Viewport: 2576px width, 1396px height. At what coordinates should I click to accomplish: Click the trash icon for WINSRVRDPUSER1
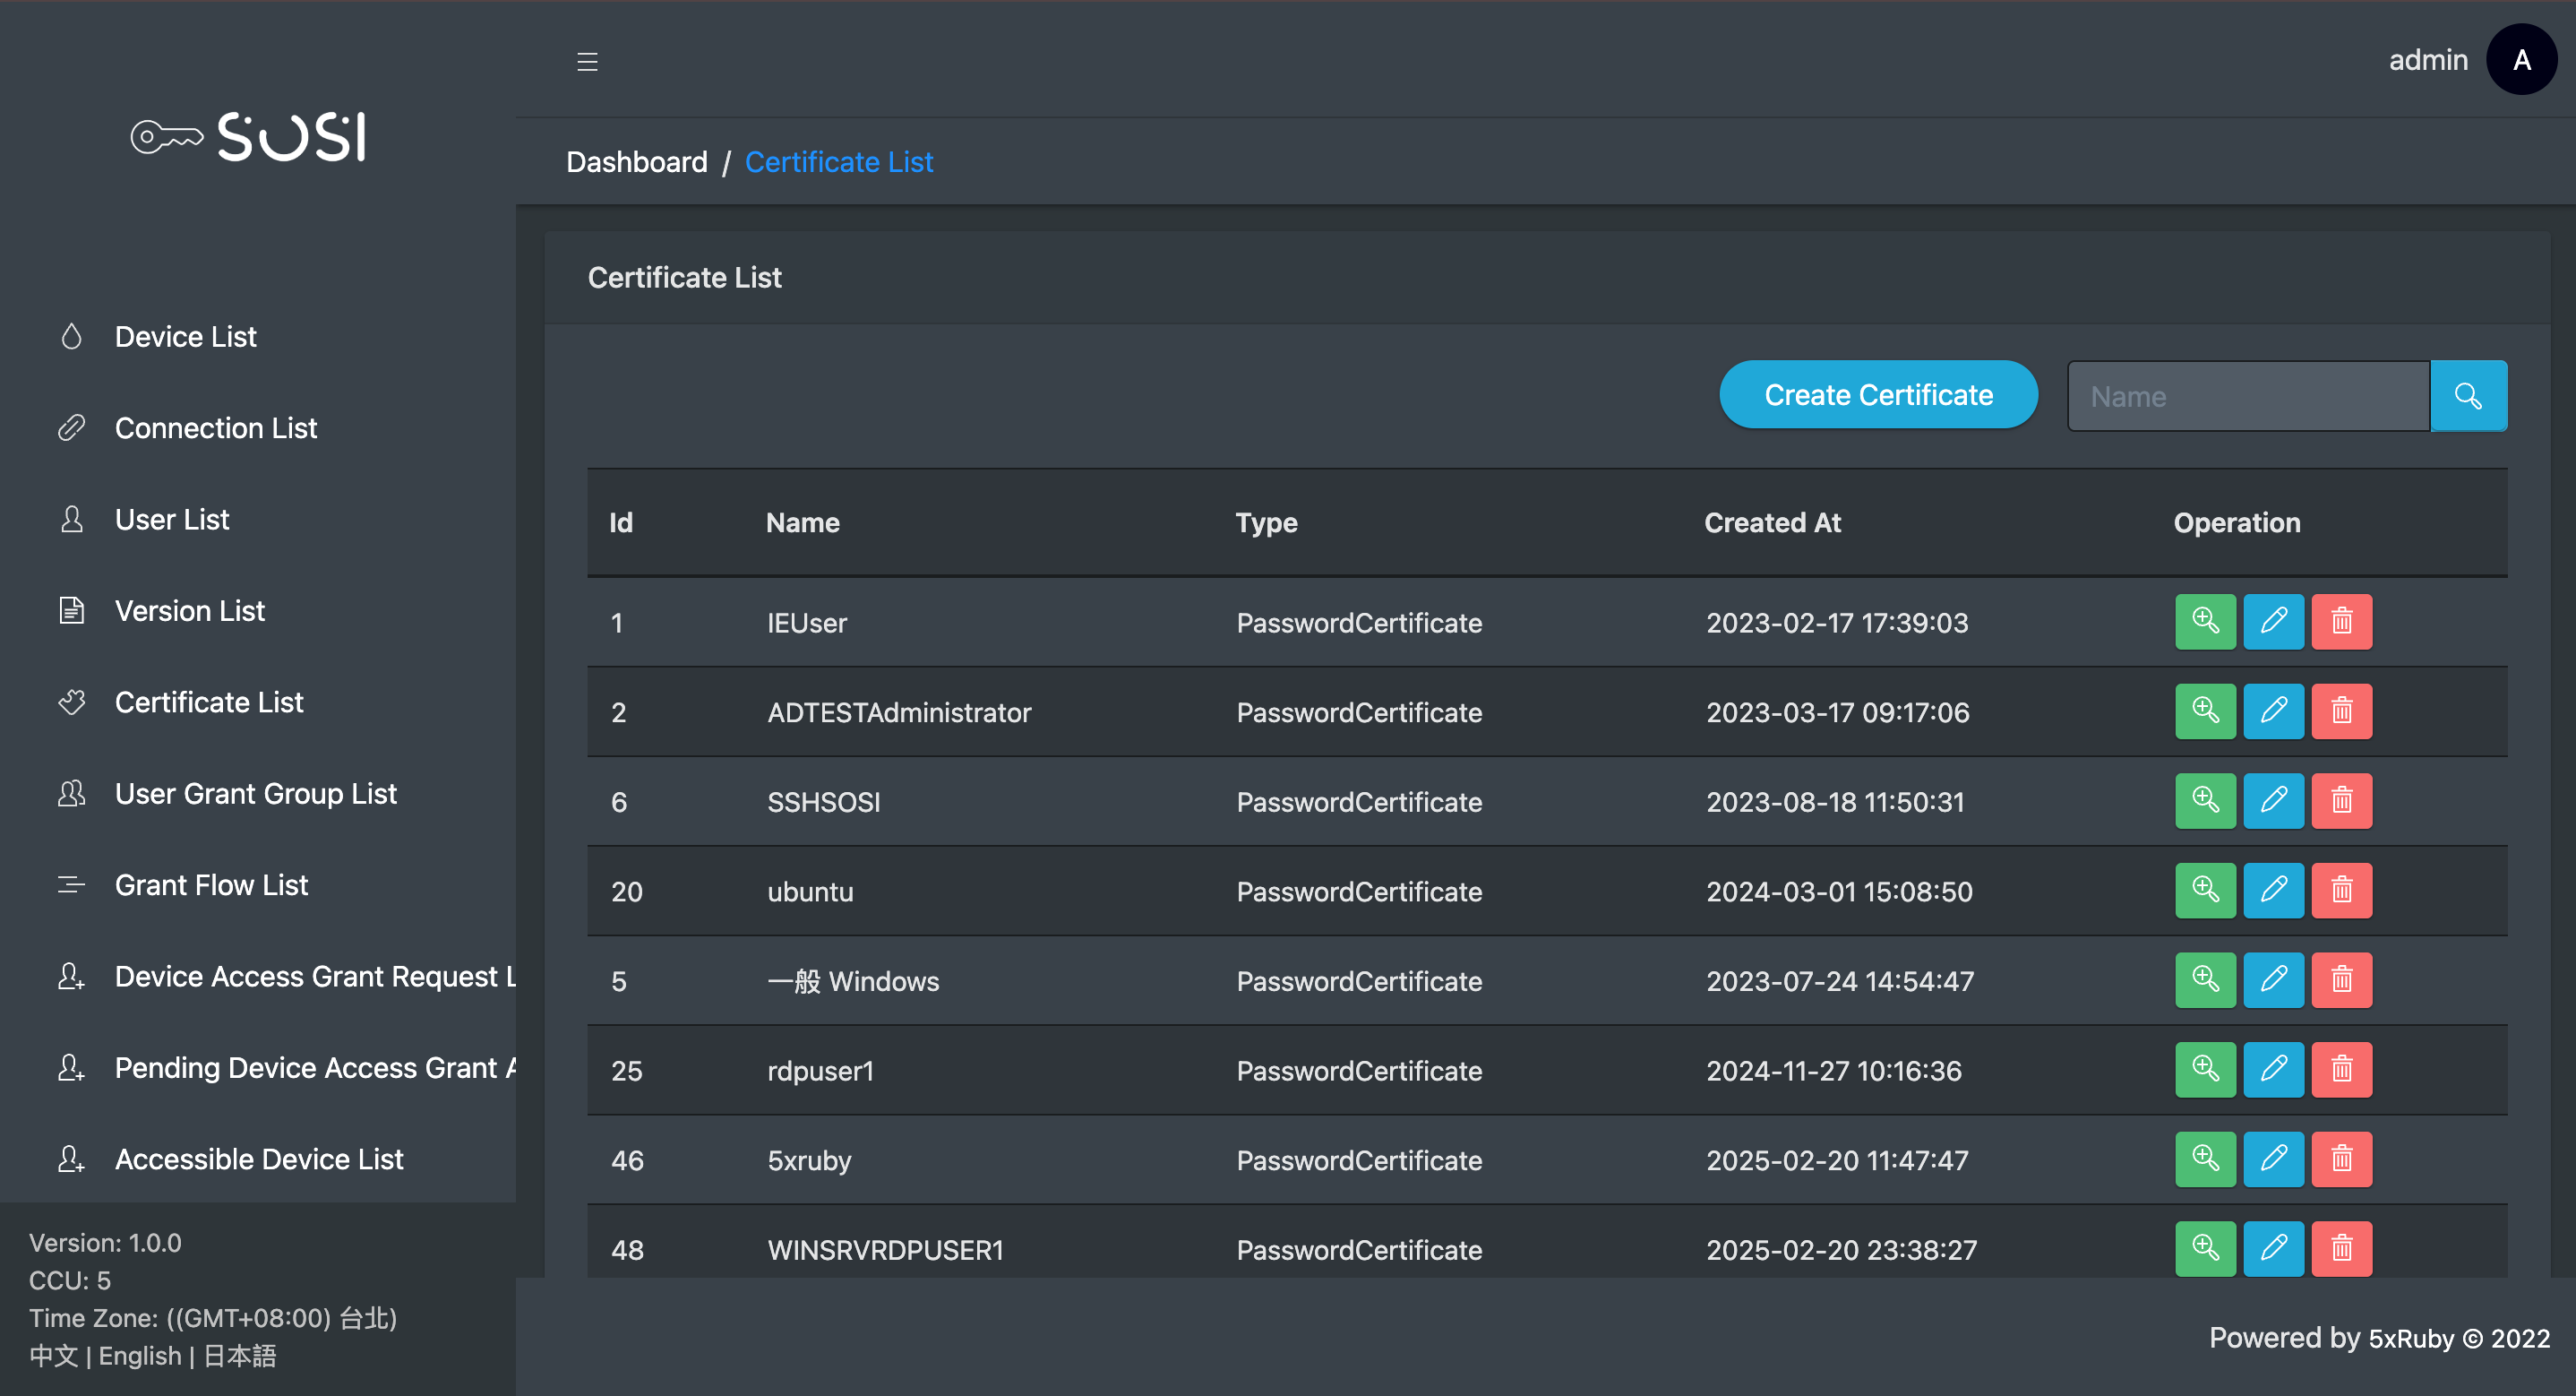2340,1248
